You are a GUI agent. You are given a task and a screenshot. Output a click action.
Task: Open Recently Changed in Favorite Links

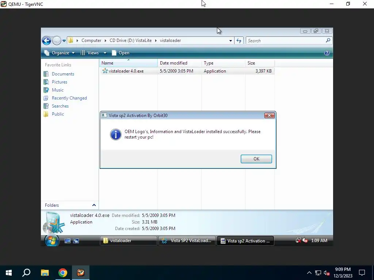[x=69, y=98]
